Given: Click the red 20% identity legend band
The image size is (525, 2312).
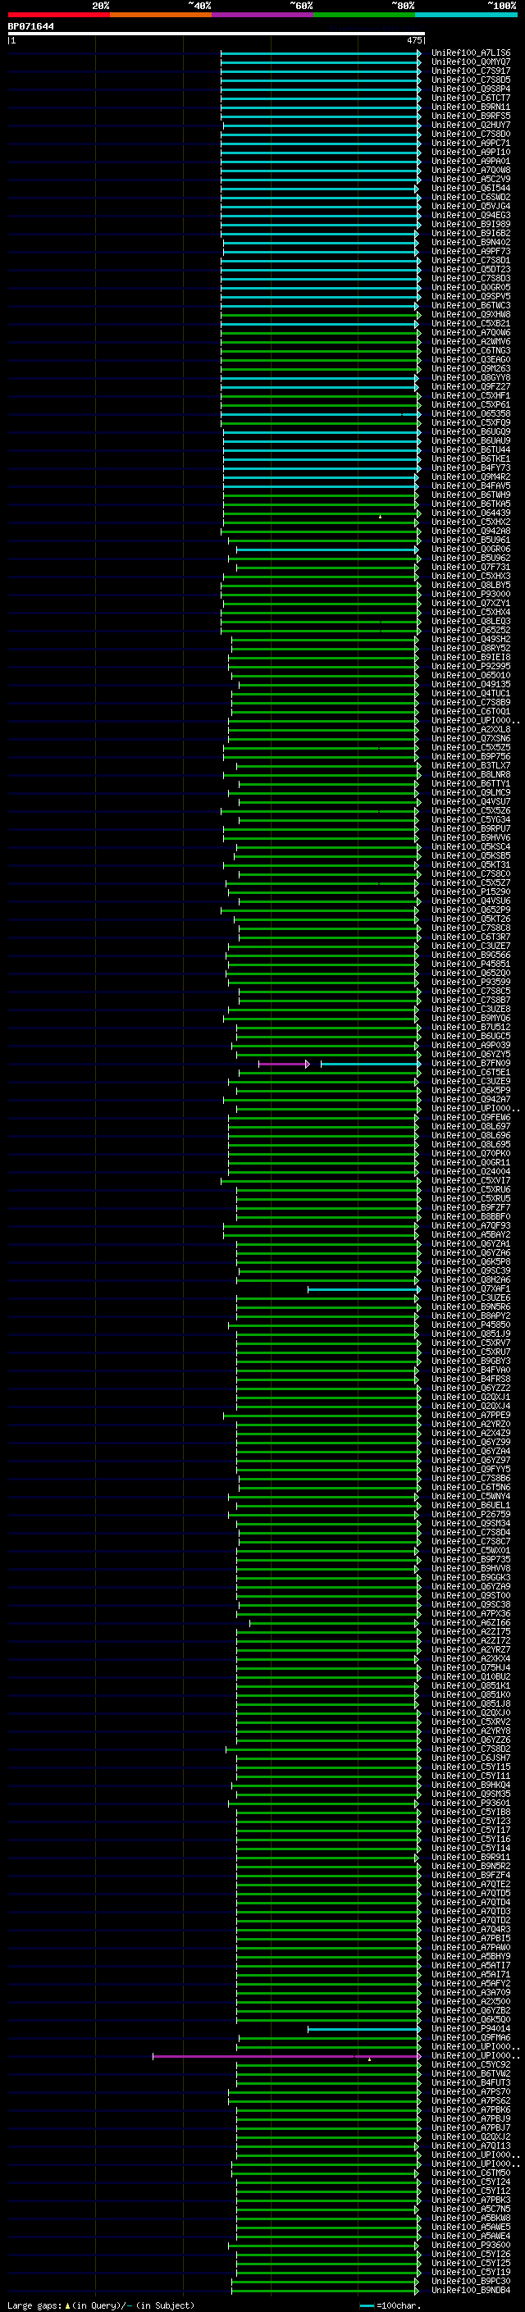Looking at the screenshot, I should (x=58, y=15).
